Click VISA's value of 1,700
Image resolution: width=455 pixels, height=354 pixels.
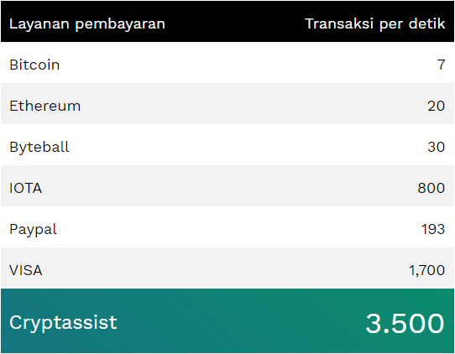click(x=426, y=271)
